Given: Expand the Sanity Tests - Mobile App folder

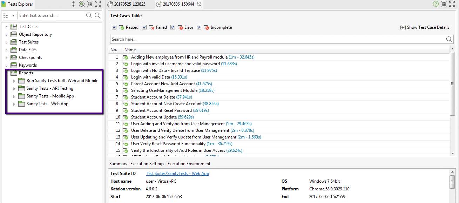Looking at the screenshot, I should (14, 96).
